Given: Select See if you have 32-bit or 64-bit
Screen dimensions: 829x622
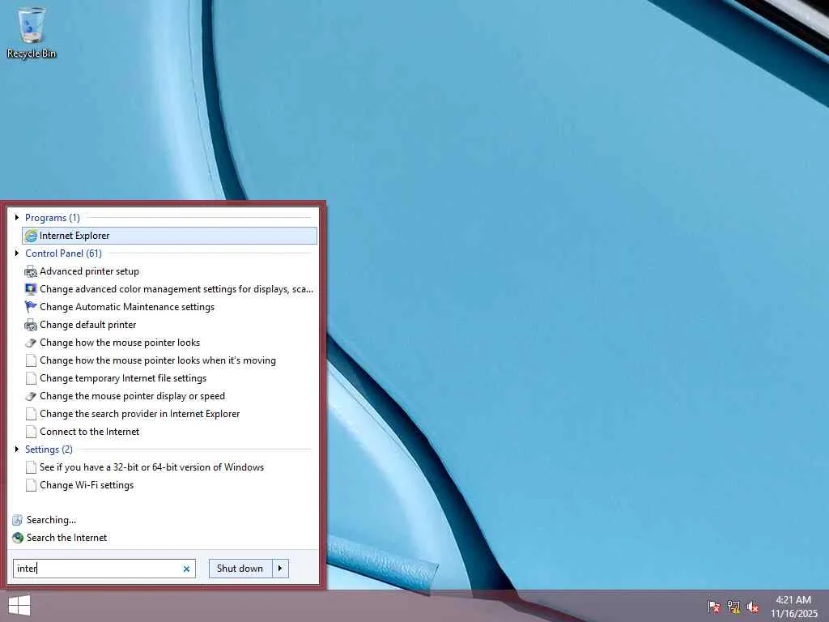Looking at the screenshot, I should 169,467.
